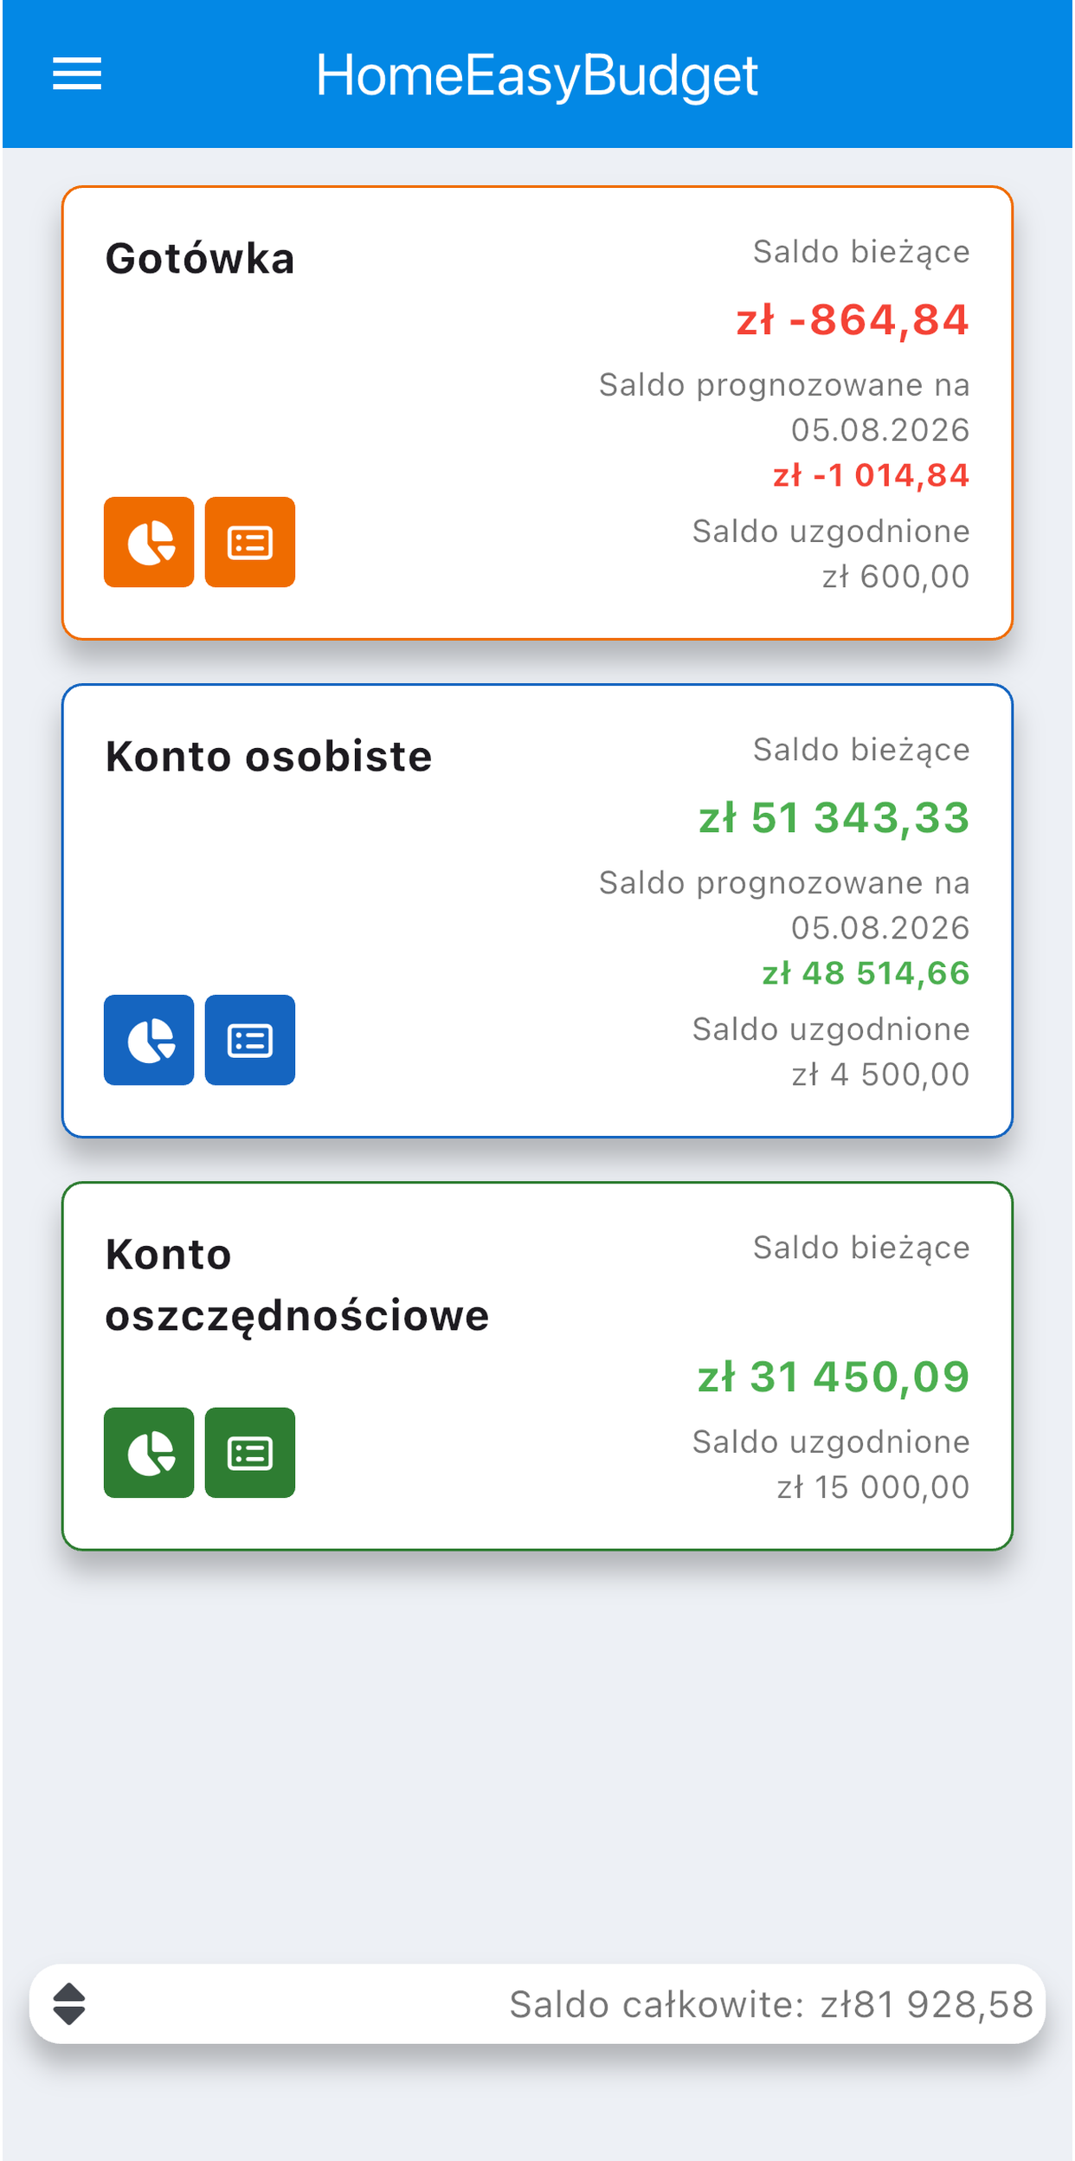The height and width of the screenshot is (2161, 1075).
Task: Click reconciled balance zł 15 000,00
Action: 873,1487
